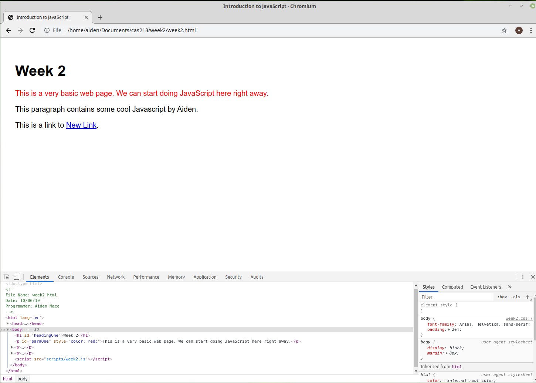Go back to previous page
The image size is (536, 383).
[x=9, y=30]
